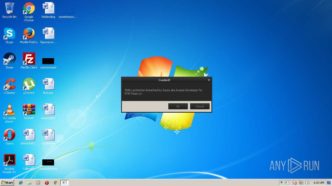Open CCleaner desktop shortcut
The height and width of the screenshot is (186, 332).
[x=9, y=87]
